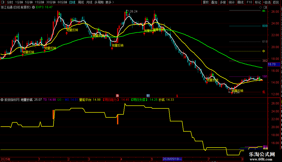
Task: Click the EXP3: 16.47 indicator value
Action: tap(44, 7)
